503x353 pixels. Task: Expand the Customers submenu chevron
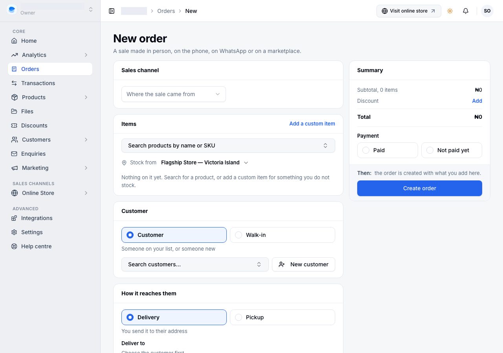click(x=86, y=140)
